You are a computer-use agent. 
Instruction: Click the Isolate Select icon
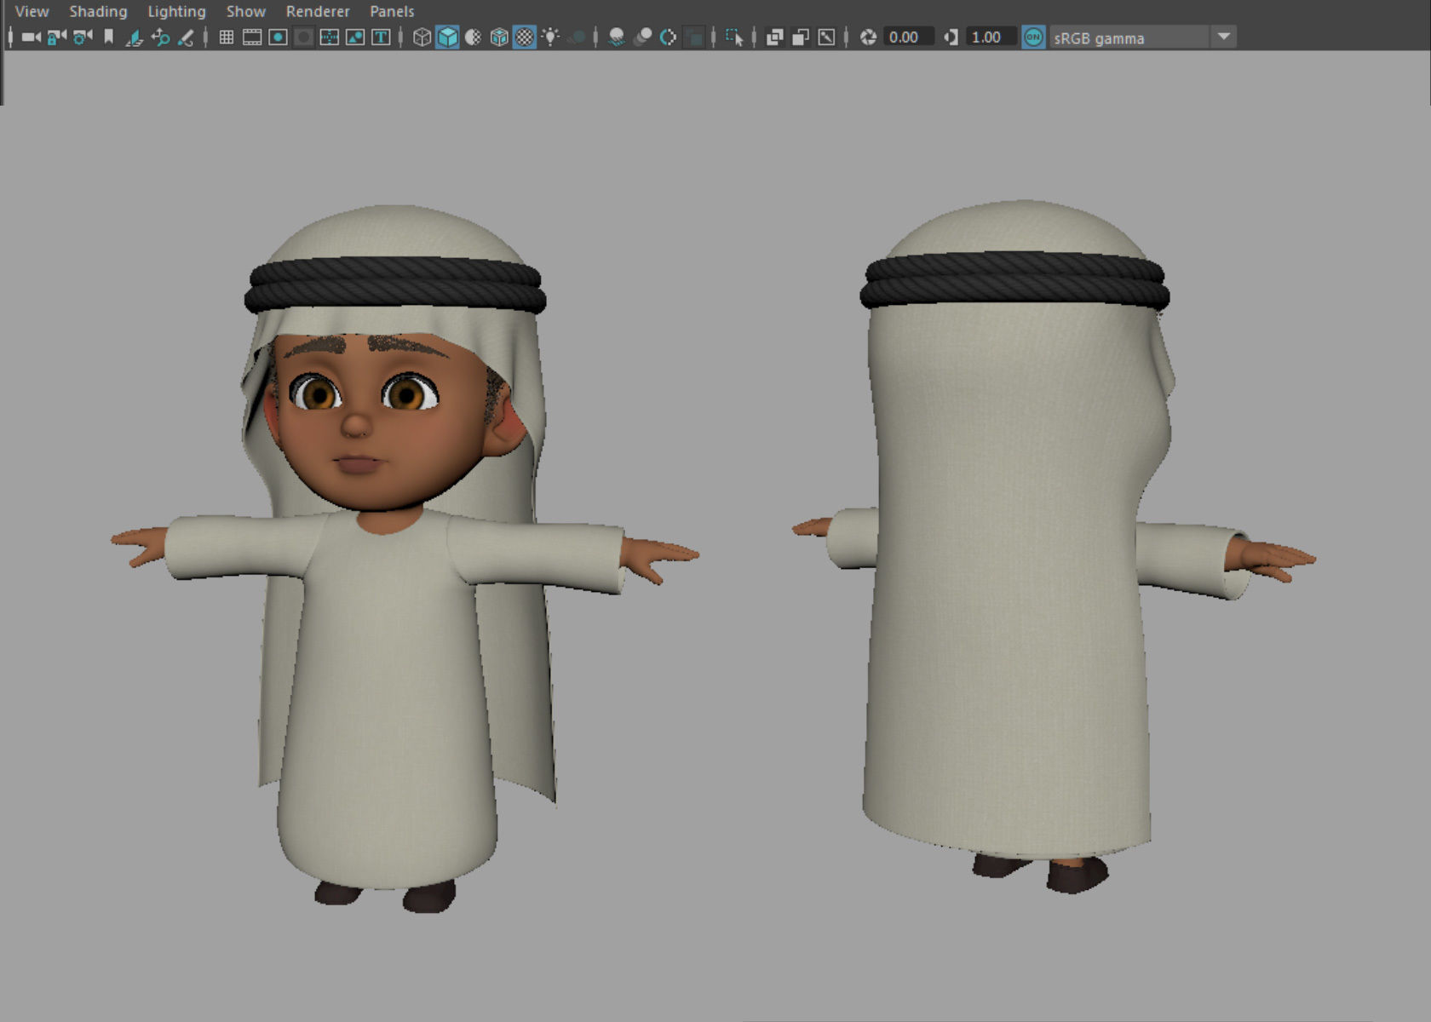click(x=734, y=37)
